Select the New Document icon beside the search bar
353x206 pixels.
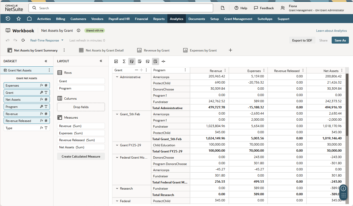point(223,8)
